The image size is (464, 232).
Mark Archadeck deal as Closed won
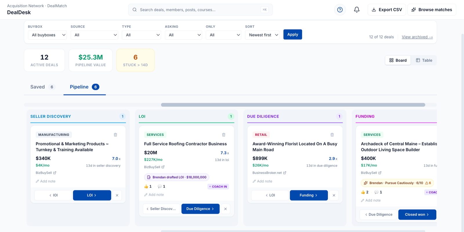click(x=417, y=215)
